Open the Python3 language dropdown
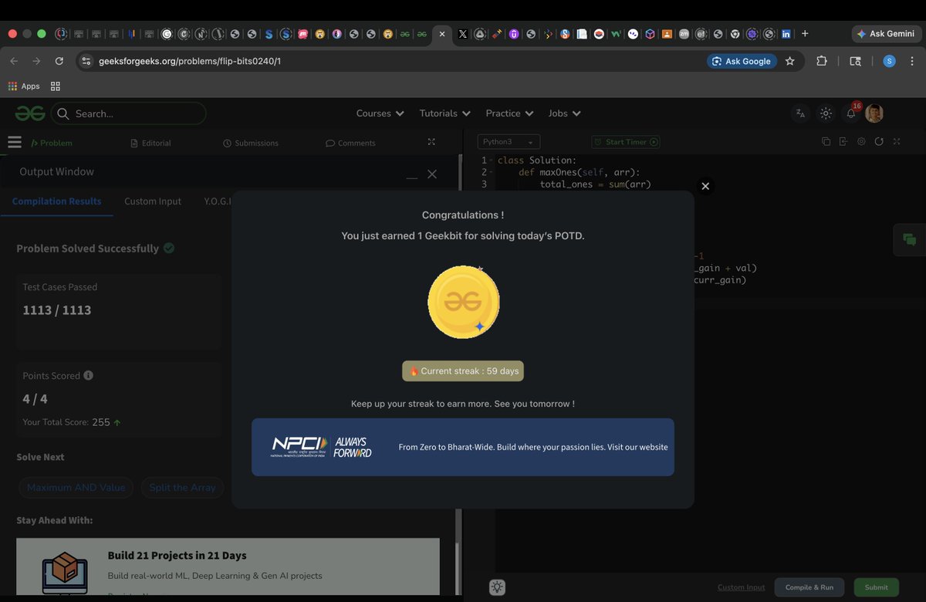926x602 pixels. (509, 142)
